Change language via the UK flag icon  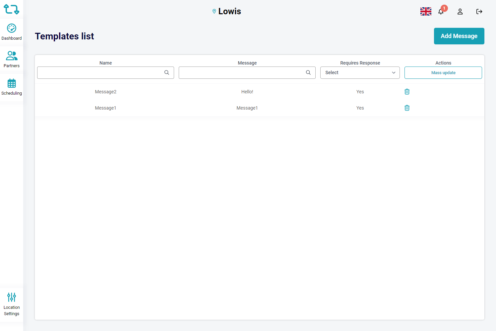click(426, 12)
